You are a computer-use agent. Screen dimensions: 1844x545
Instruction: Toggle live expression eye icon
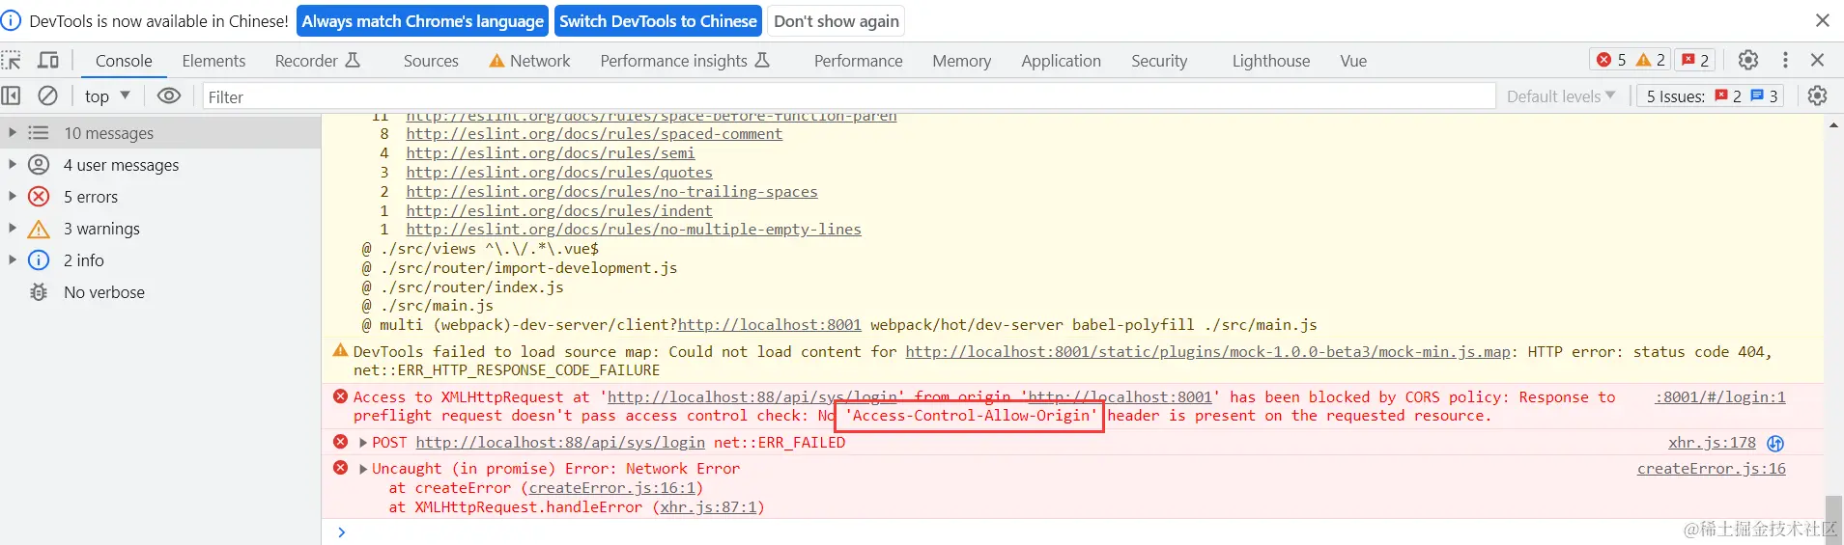click(169, 95)
